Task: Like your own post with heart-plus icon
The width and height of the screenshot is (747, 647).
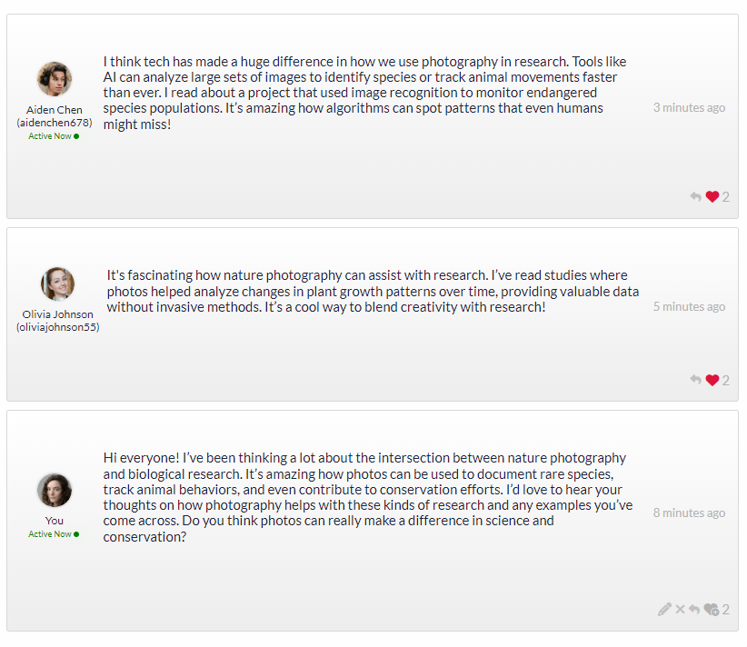Action: (712, 610)
